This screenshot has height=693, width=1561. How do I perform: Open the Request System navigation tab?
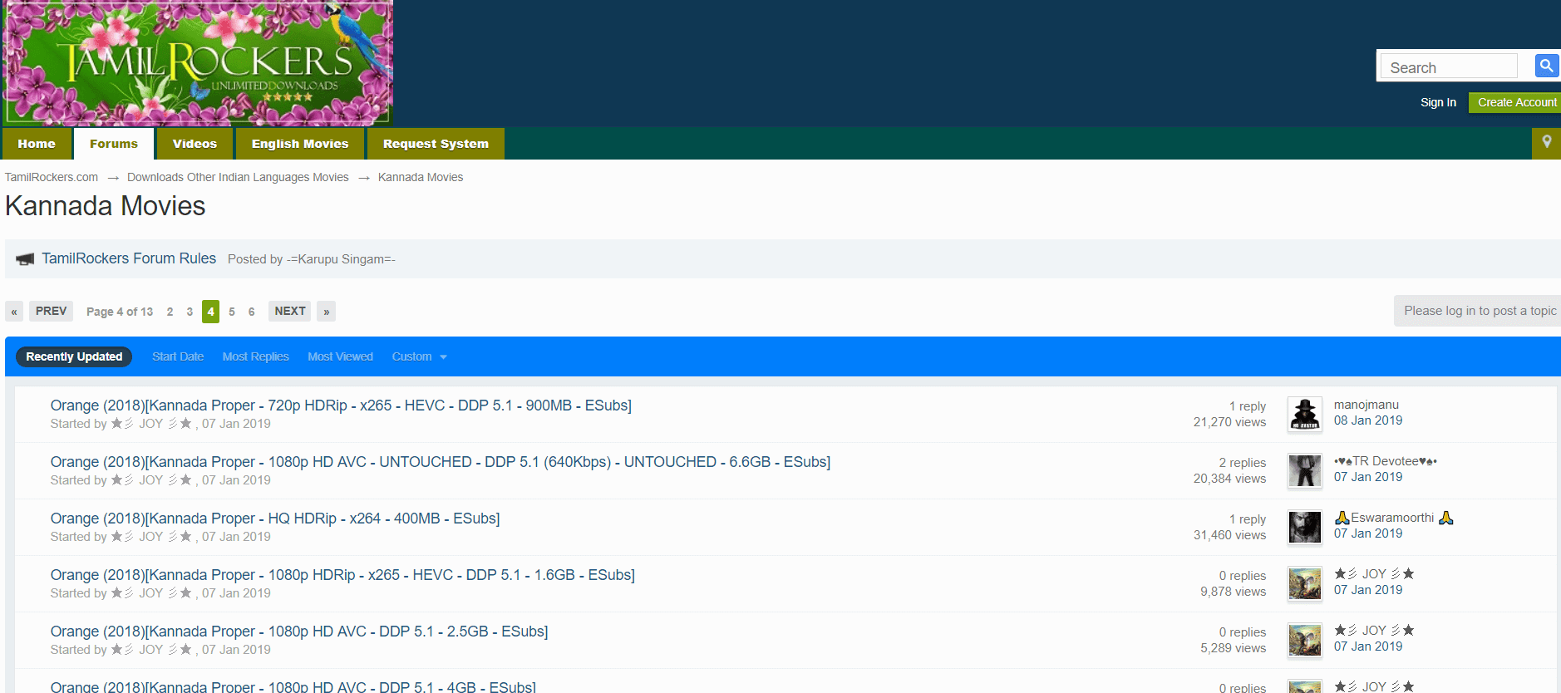tap(436, 144)
